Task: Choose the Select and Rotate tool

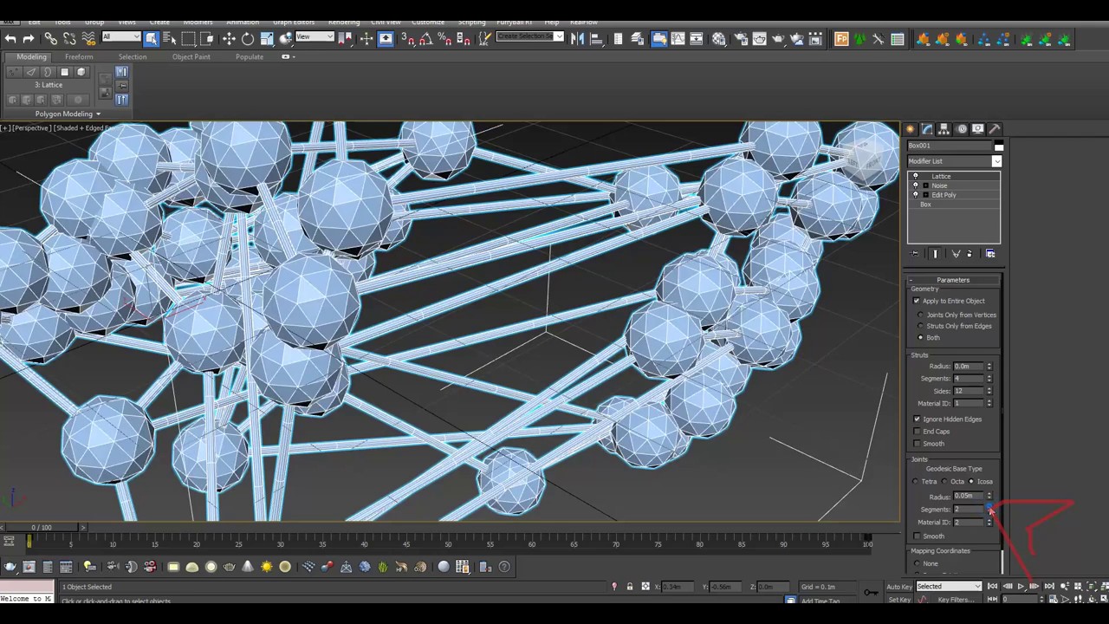Action: pos(248,39)
